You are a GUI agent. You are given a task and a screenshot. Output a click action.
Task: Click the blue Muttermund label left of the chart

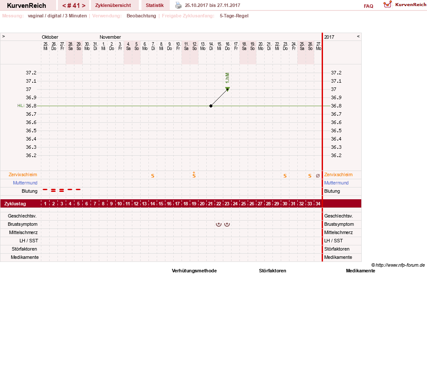(x=25, y=183)
